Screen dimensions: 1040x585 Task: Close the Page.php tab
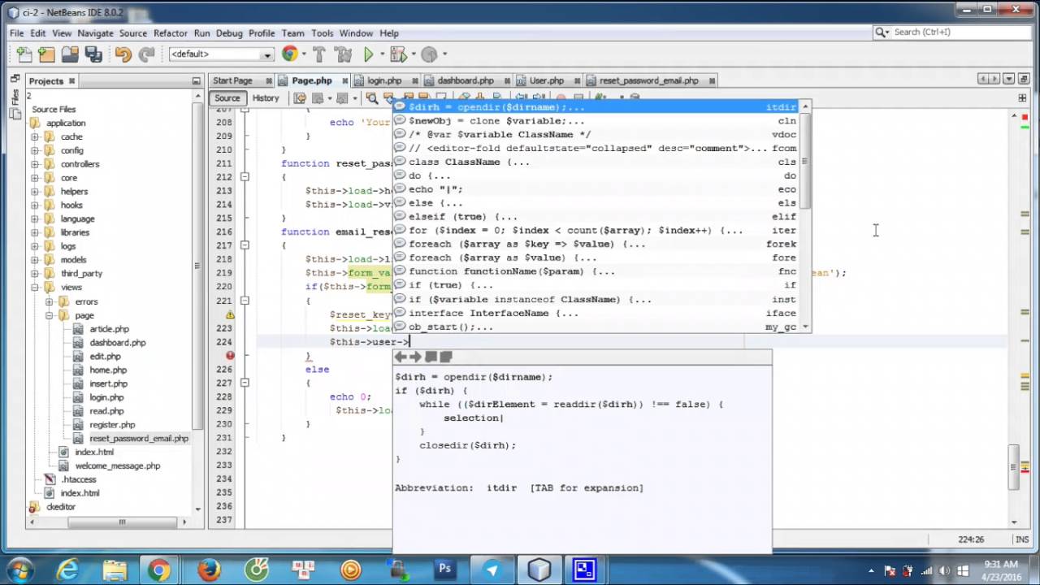click(x=345, y=81)
